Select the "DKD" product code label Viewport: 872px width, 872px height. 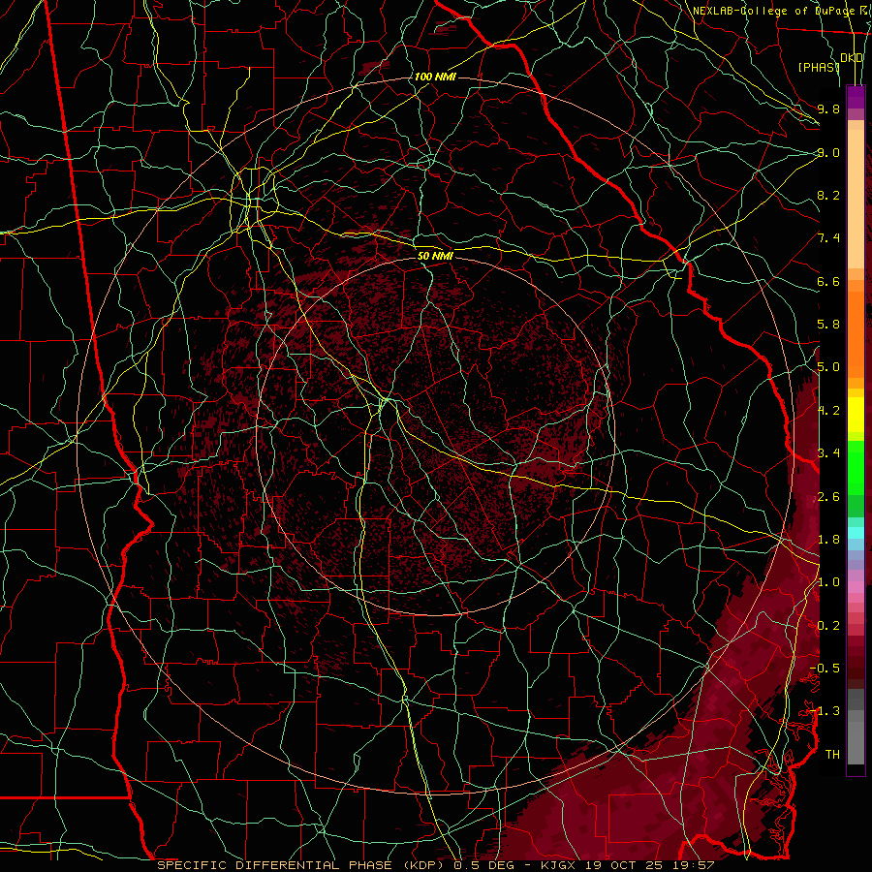(852, 58)
